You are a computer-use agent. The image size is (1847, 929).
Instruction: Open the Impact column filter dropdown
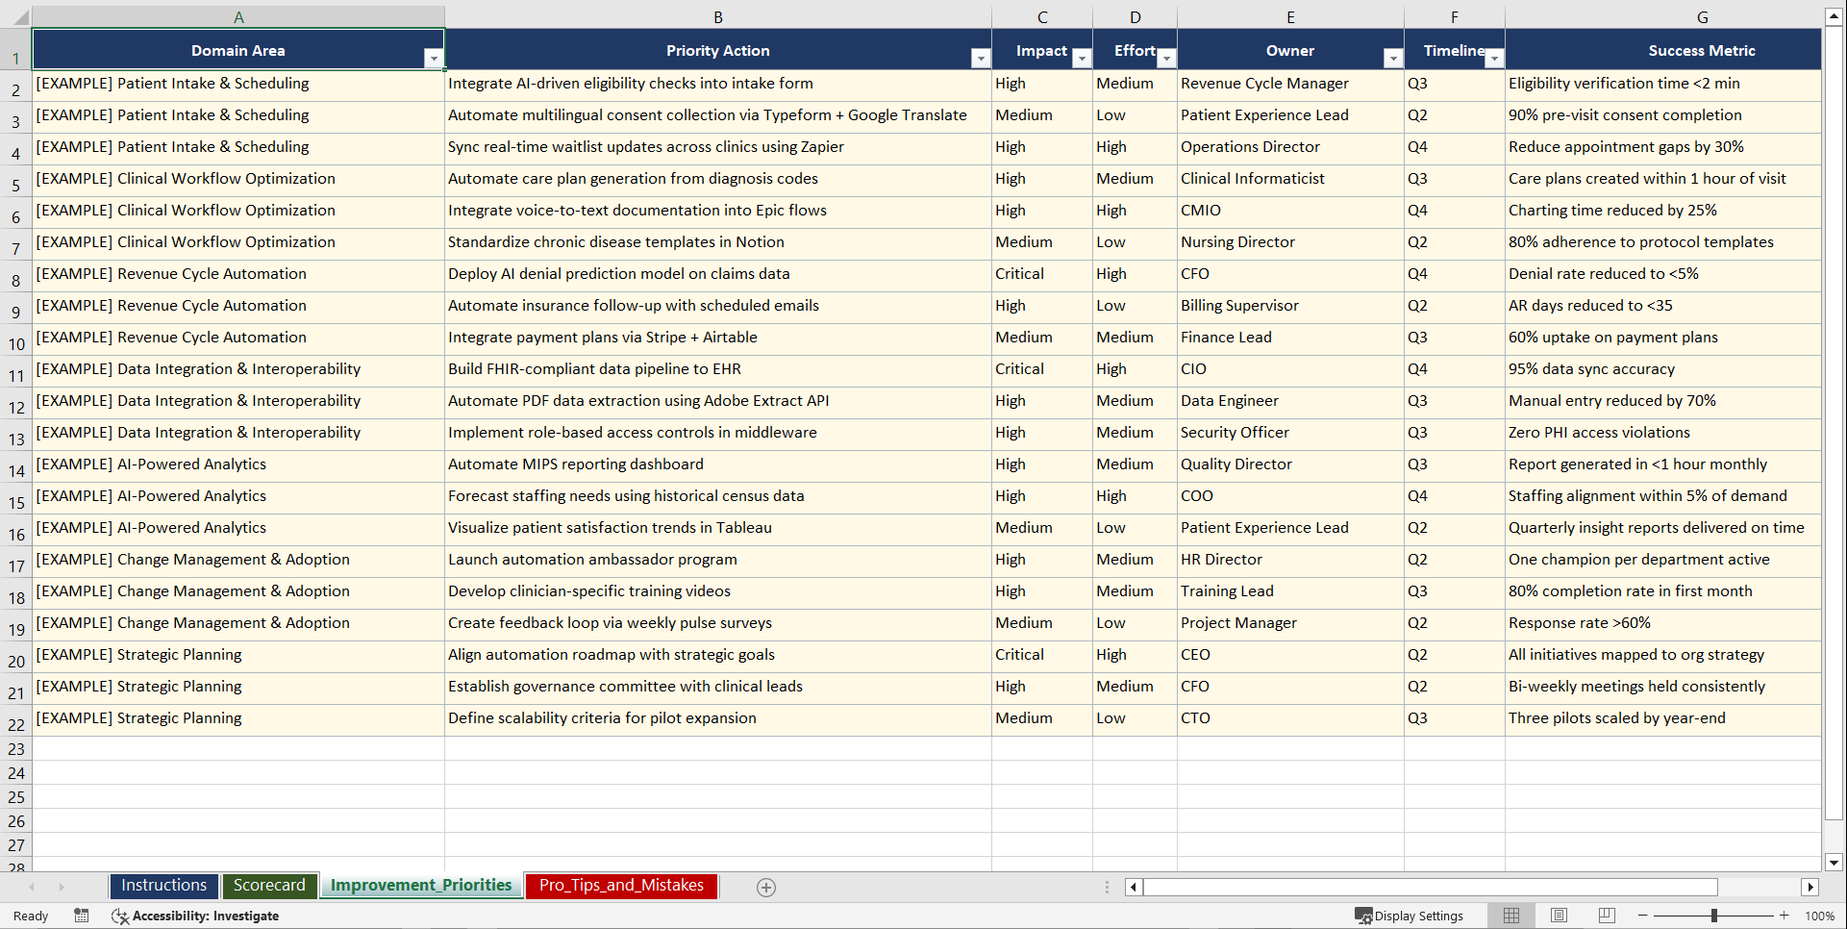(1082, 58)
